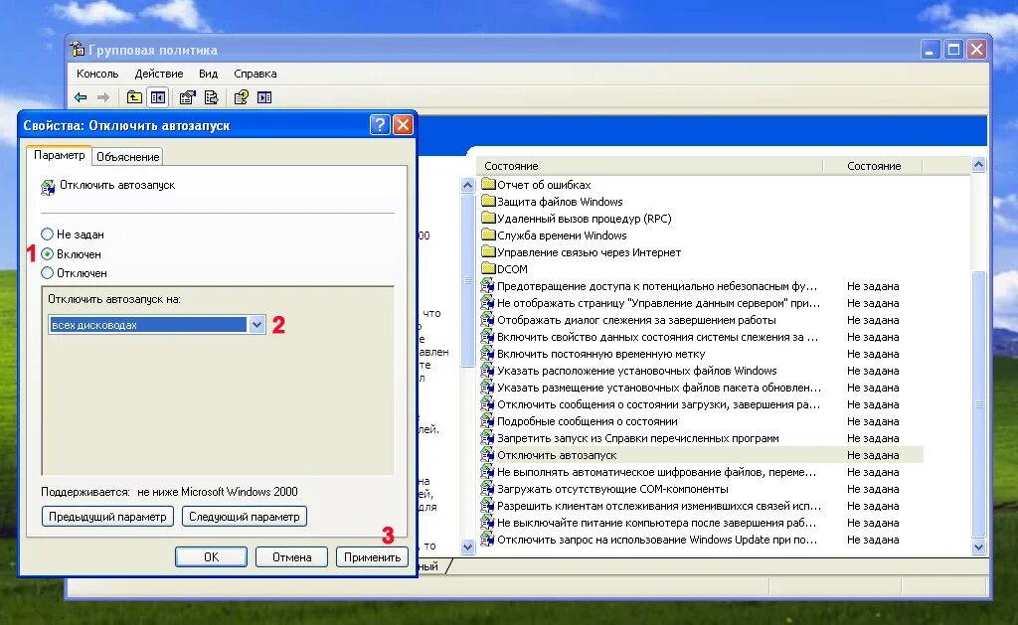Click the Up one level folder icon

click(x=134, y=97)
